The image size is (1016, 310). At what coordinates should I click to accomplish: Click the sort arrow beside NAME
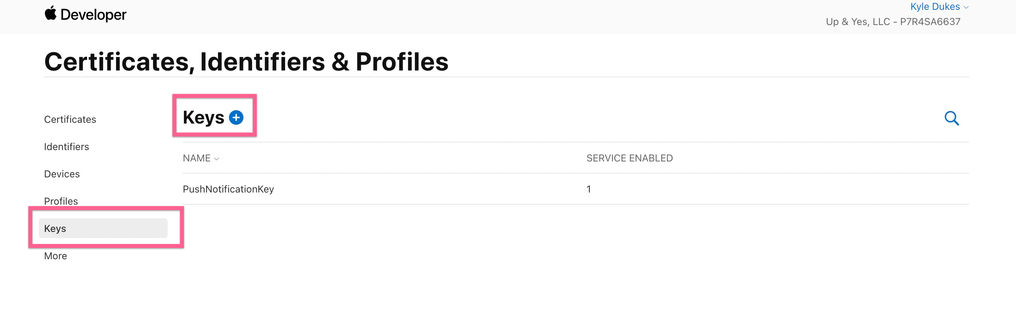tap(216, 158)
